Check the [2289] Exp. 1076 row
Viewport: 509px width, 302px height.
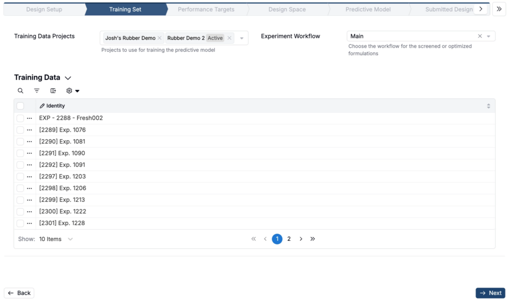point(20,130)
